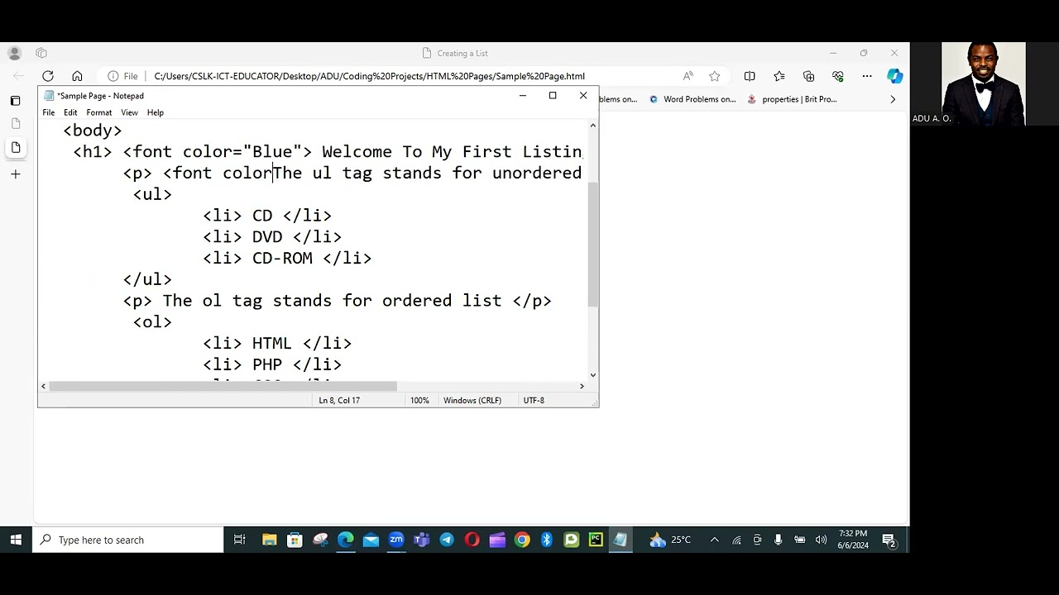1059x595 pixels.
Task: Place cursor on the <li> HTML </li> line
Action: pyautogui.click(x=277, y=343)
